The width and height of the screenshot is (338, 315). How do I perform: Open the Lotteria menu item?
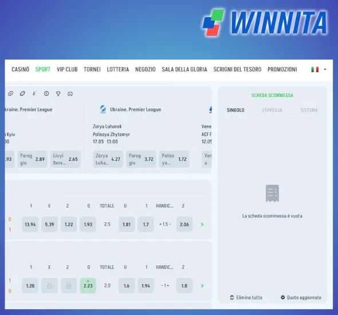point(117,69)
